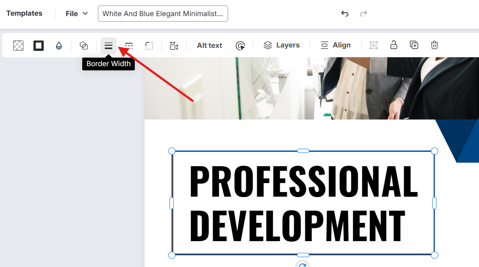Click the overlapping shapes blend icon
The image size is (479, 267).
84,45
